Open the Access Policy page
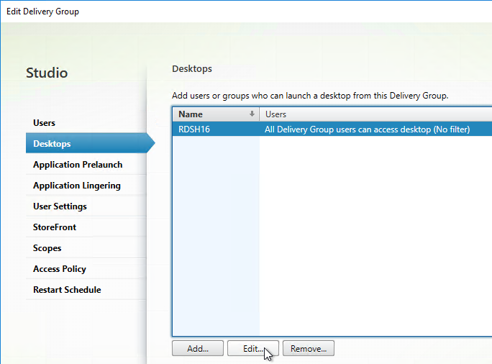 (60, 269)
